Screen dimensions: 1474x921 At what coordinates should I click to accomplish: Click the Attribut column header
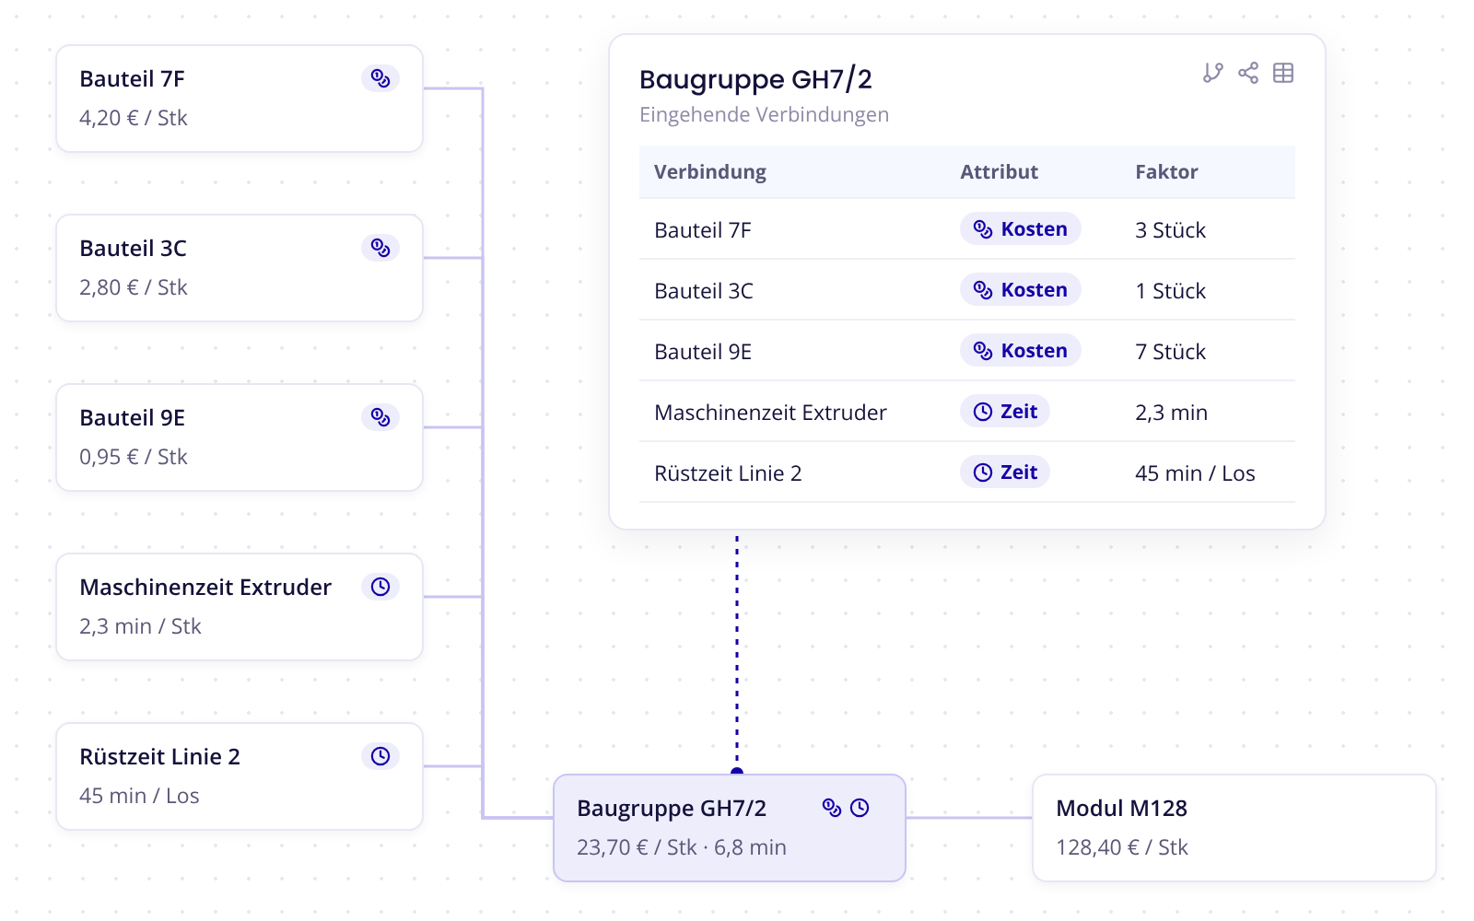pos(999,172)
